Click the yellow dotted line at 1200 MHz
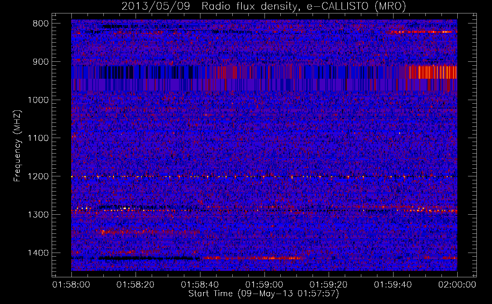492x304 pixels. point(264,177)
